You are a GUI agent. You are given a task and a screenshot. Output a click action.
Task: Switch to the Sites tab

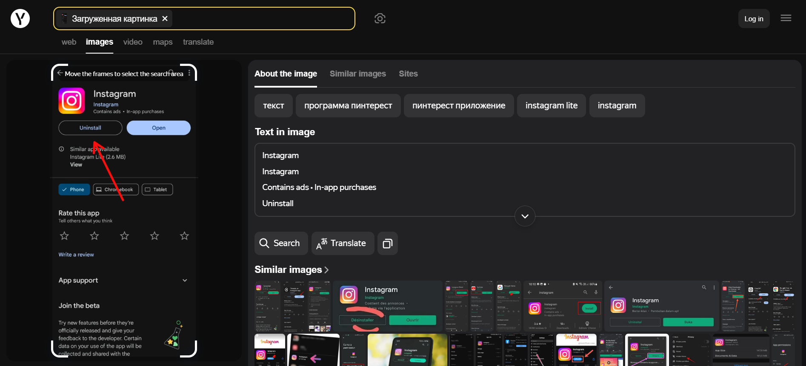(408, 74)
